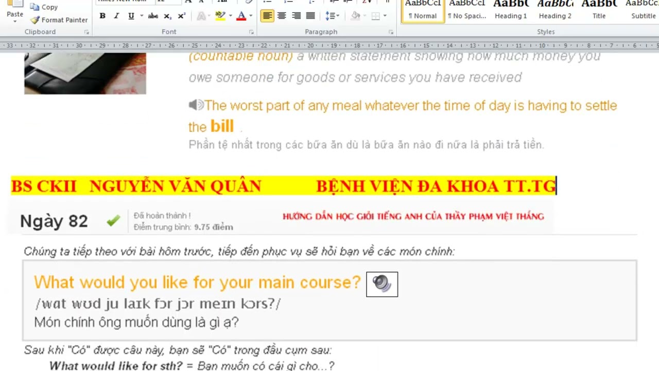This screenshot has height=371, width=659.
Task: Apply borders to selection
Action: pos(375,16)
